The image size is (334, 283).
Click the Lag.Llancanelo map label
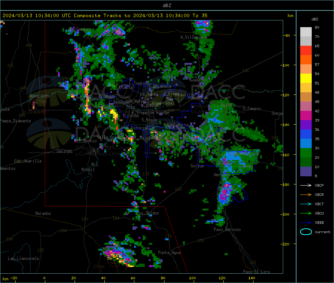tap(23, 259)
